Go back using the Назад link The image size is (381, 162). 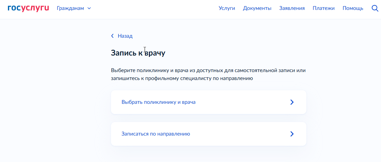125,36
